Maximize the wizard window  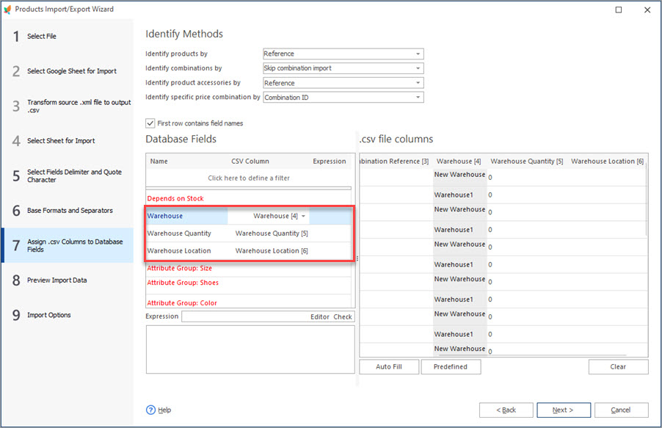point(619,10)
